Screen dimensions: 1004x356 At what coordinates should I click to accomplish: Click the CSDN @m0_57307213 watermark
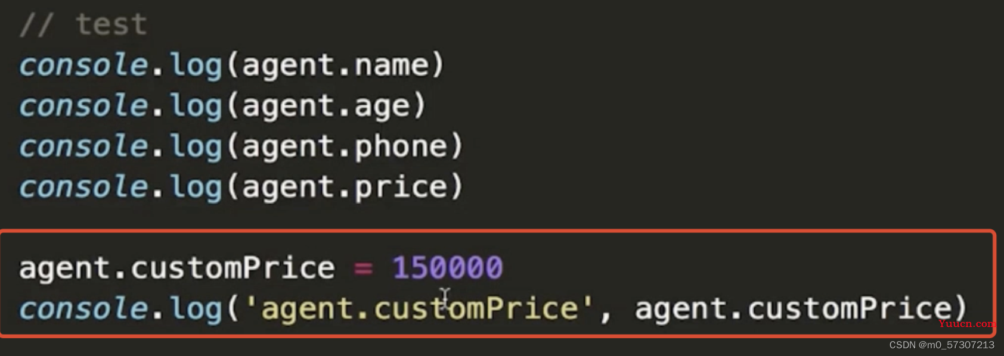(941, 345)
